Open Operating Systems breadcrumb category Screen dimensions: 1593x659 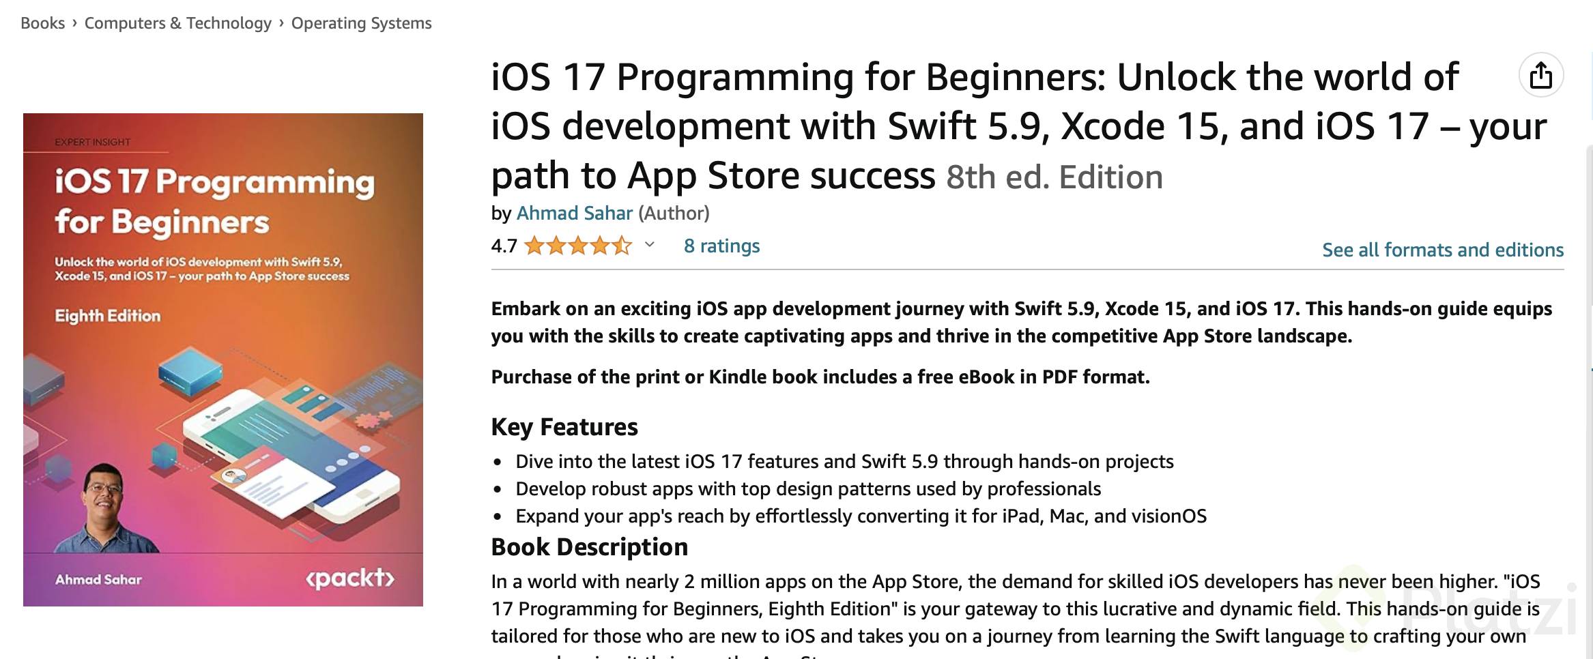point(361,23)
